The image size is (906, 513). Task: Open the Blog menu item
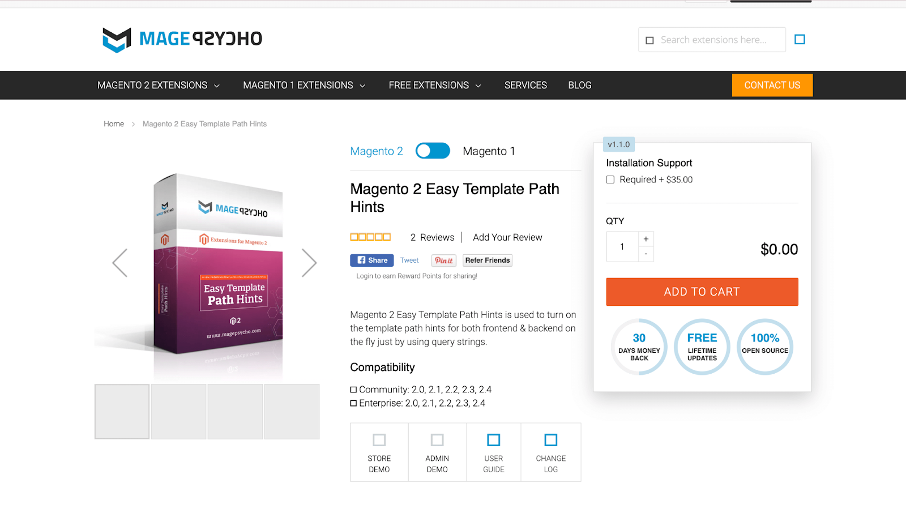(x=580, y=85)
